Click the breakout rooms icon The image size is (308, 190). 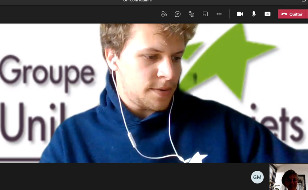click(x=205, y=14)
